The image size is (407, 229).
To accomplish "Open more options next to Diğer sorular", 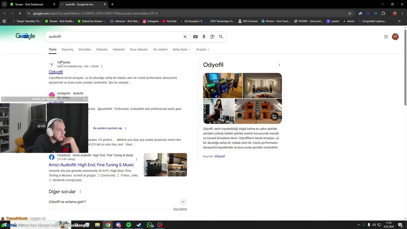I will (80, 192).
